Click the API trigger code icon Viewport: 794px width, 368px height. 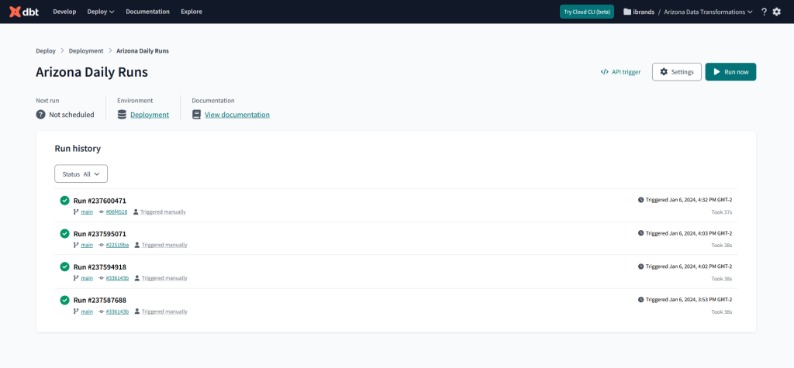point(604,72)
